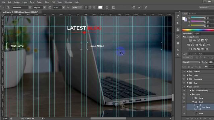The height and width of the screenshot is (120, 214).
Task: Cancel current text edits icon
Action: click(134, 7)
